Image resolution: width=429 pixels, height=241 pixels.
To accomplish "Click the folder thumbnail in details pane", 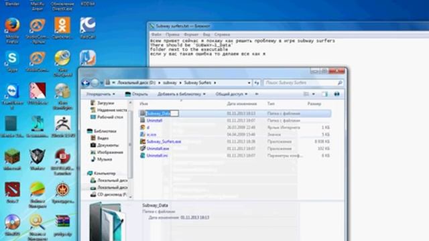I will pyautogui.click(x=108, y=222).
